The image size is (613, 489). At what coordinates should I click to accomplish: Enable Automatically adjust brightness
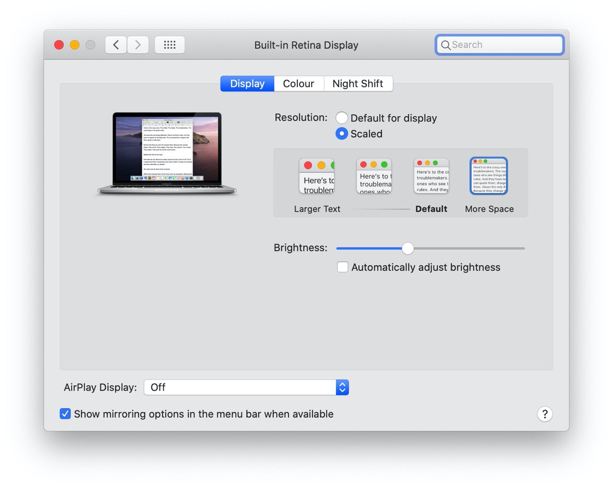[342, 267]
